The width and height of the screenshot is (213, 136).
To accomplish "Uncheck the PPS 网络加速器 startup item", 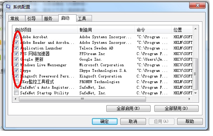I will pyautogui.click(x=16, y=54).
